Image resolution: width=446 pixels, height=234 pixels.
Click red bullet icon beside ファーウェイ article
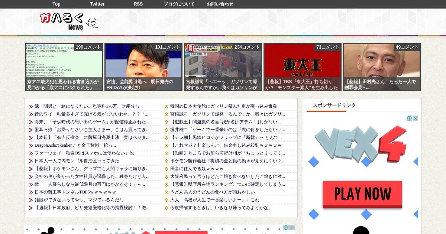[x=31, y=153]
